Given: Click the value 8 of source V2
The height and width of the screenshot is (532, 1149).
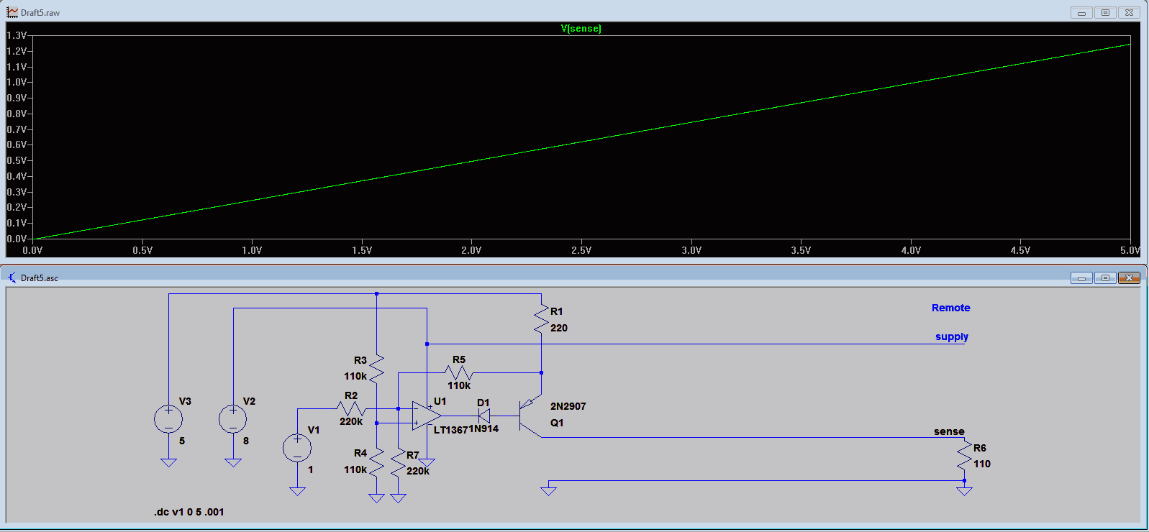Looking at the screenshot, I should pos(246,441).
